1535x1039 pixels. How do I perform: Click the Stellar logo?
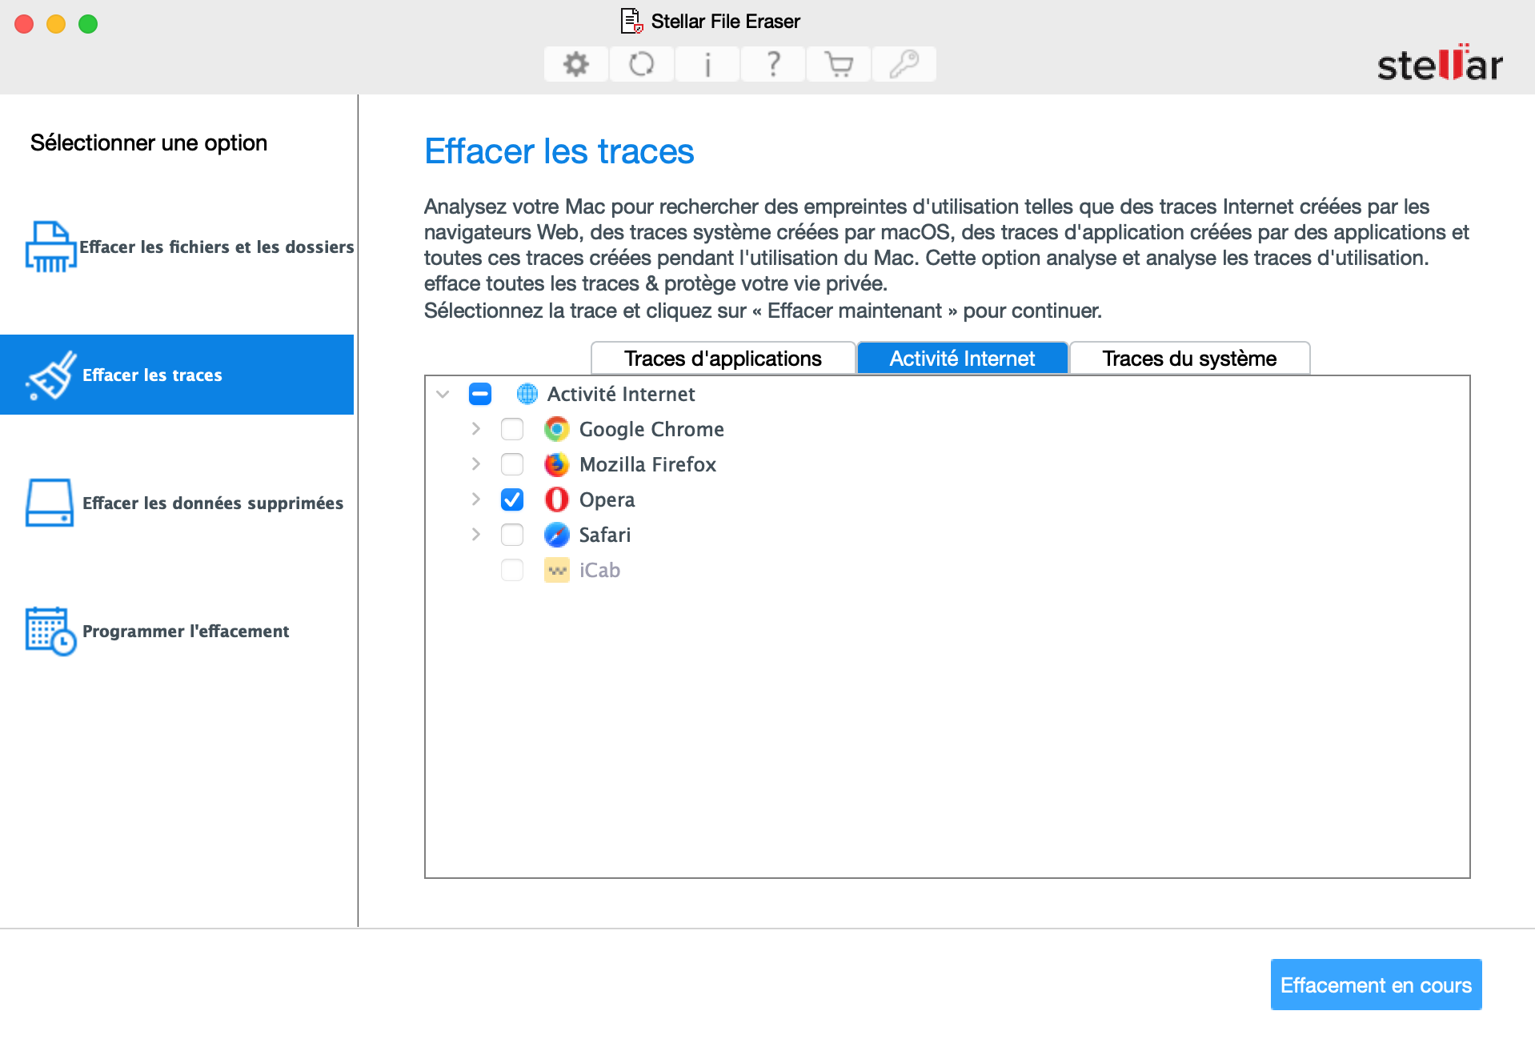click(x=1439, y=62)
